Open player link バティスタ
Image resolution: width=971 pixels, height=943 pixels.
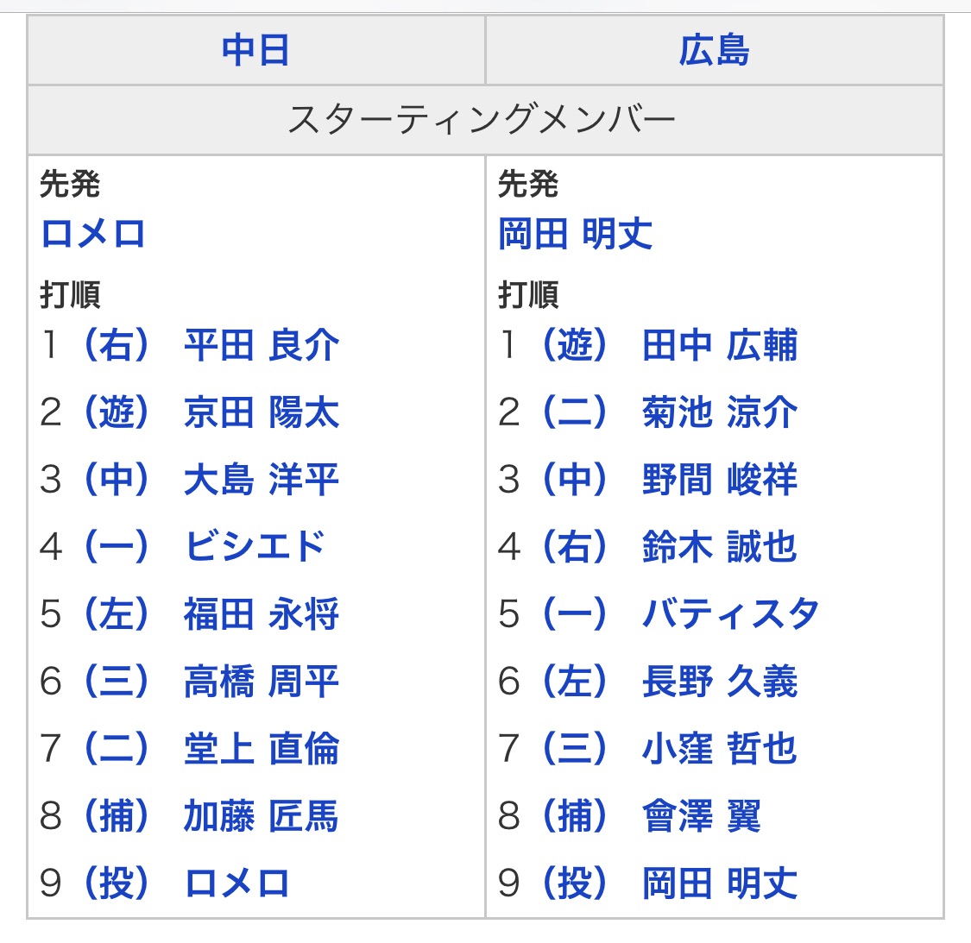[731, 614]
